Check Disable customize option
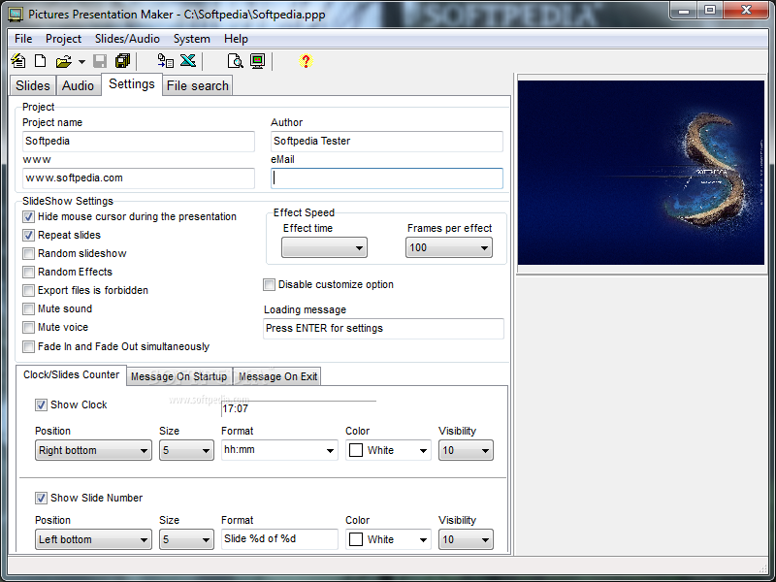The height and width of the screenshot is (582, 776). tap(270, 284)
